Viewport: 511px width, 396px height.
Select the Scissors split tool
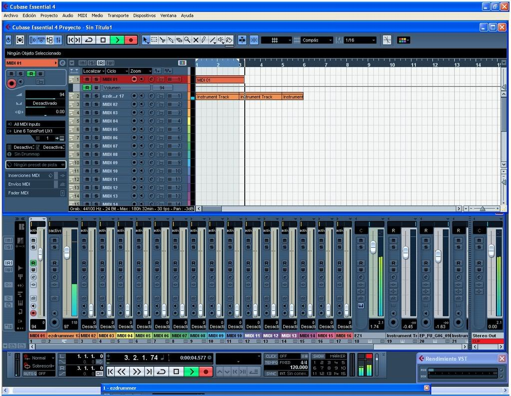tap(162, 40)
